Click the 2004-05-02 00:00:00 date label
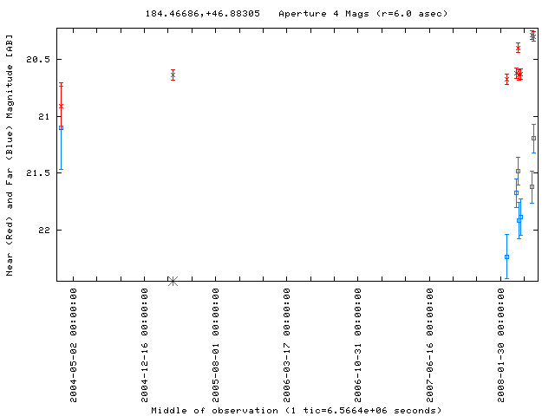Viewport: 555px width, 416px height. pos(73,345)
